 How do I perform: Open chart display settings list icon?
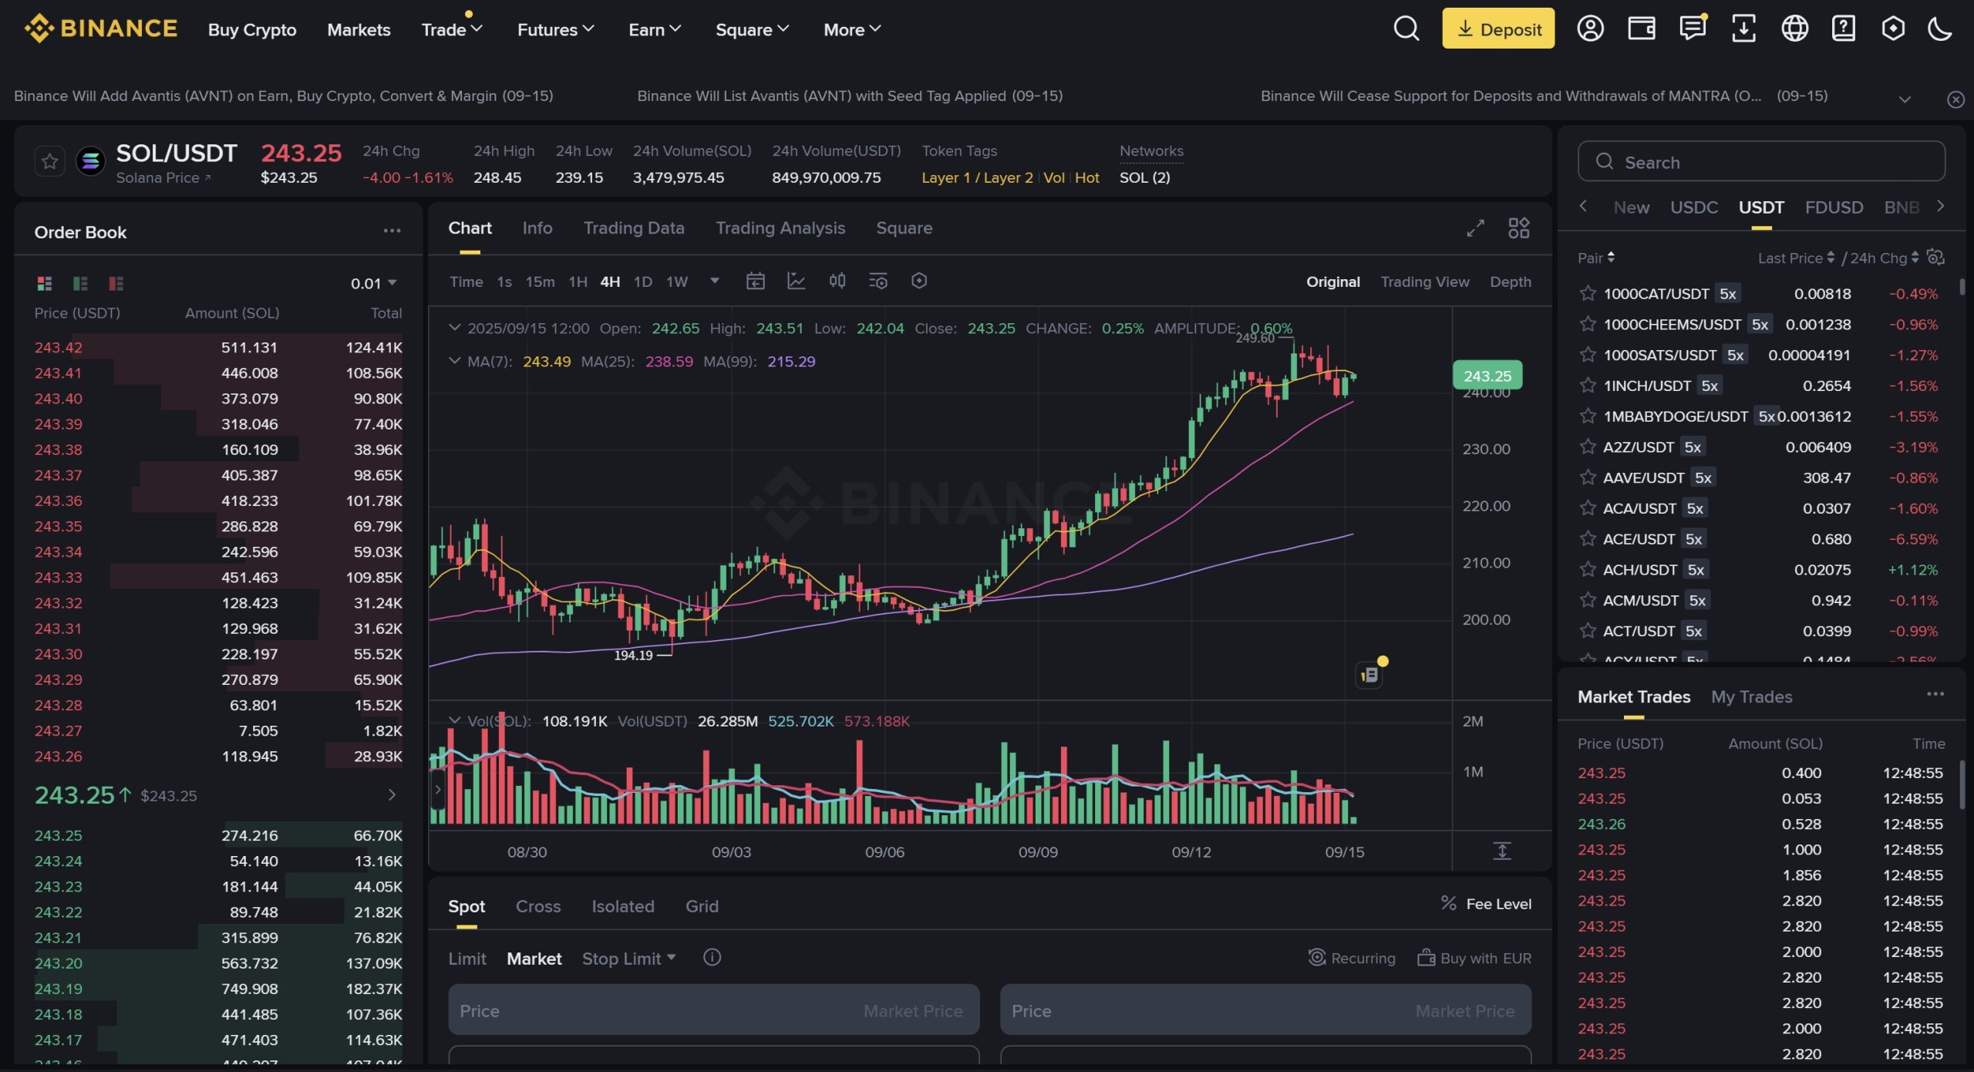coord(878,281)
